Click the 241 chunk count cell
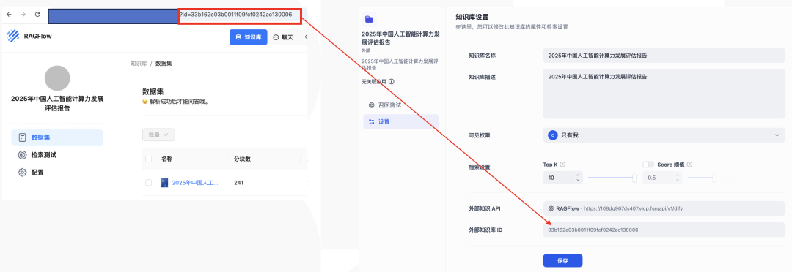Screen dimensions: 792x272 pyautogui.click(x=239, y=182)
